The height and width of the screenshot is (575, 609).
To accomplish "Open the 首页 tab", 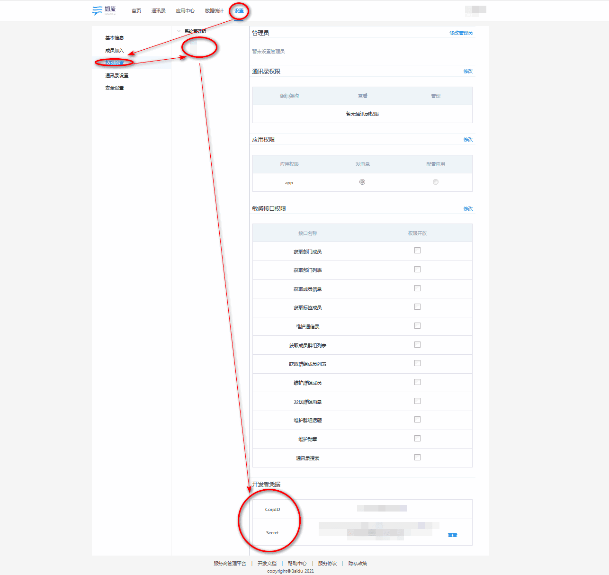I will [x=136, y=11].
